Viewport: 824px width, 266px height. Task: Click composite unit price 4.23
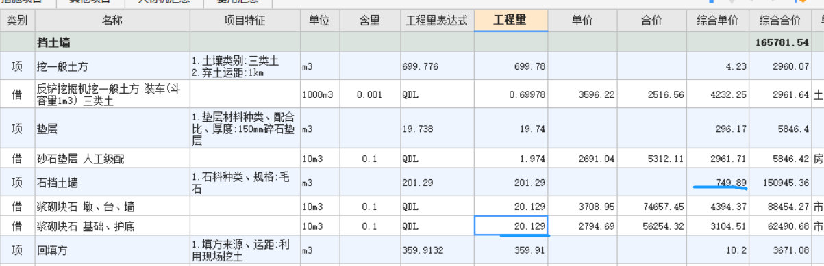click(736, 67)
